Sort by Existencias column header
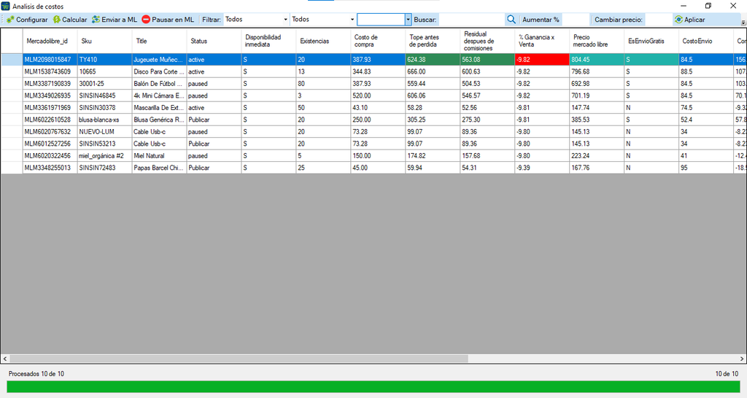The image size is (747, 398). pos(323,41)
